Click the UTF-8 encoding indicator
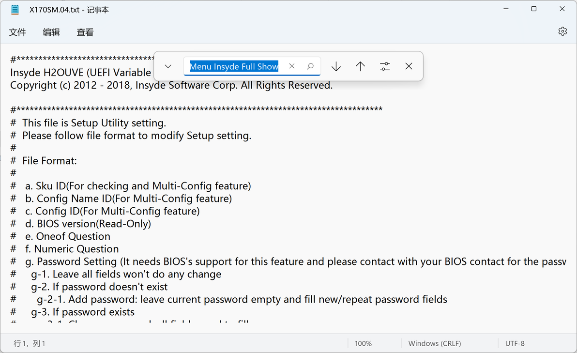This screenshot has height=353, width=577. 515,343
